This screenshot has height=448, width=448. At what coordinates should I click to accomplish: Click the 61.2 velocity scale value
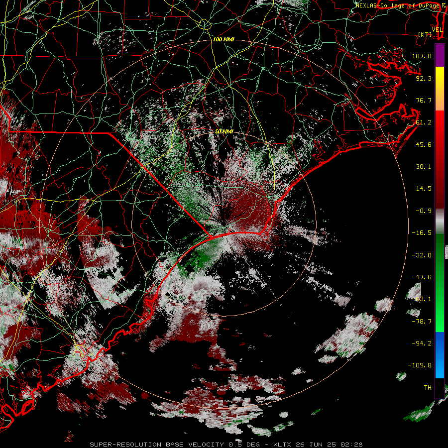coord(424,122)
